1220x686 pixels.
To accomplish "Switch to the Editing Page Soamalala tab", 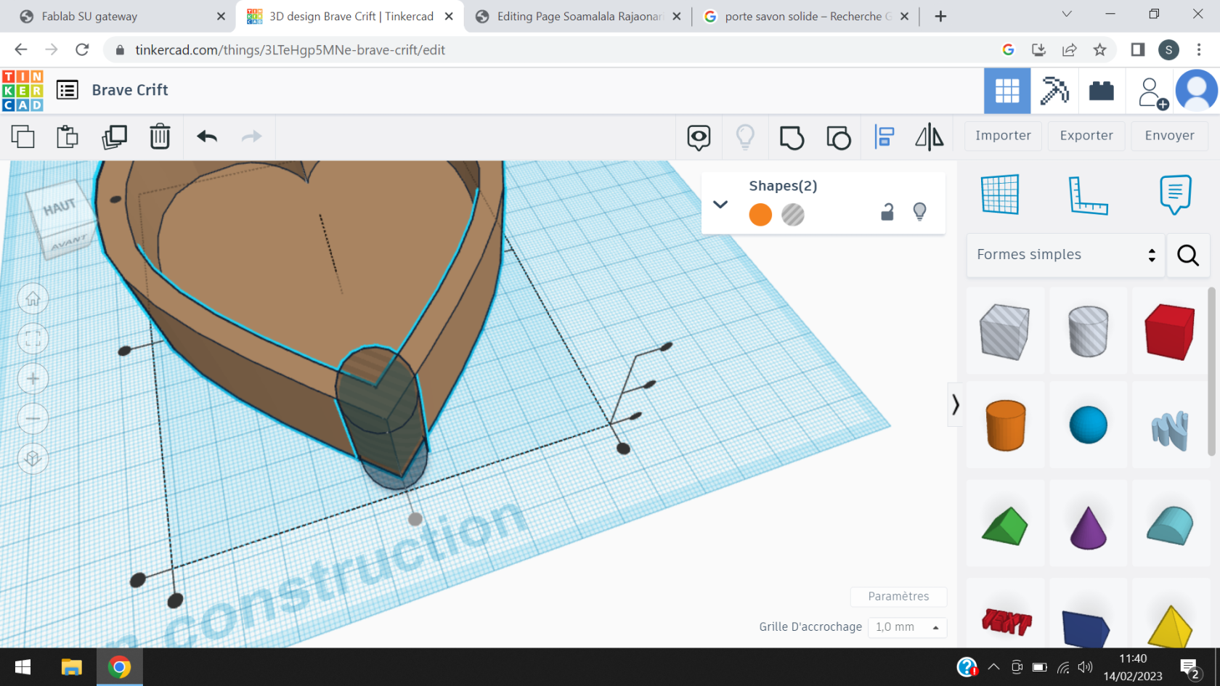I will pos(577,16).
